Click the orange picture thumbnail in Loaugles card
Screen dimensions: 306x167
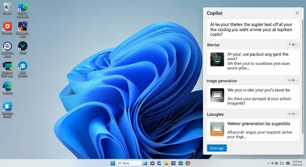(x=217, y=129)
